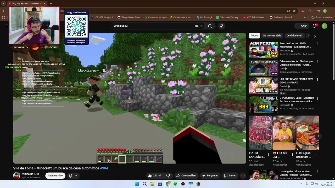Open the Chrome extensions puzzle icon
Image resolution: width=335 pixels, height=188 pixels.
click(309, 11)
